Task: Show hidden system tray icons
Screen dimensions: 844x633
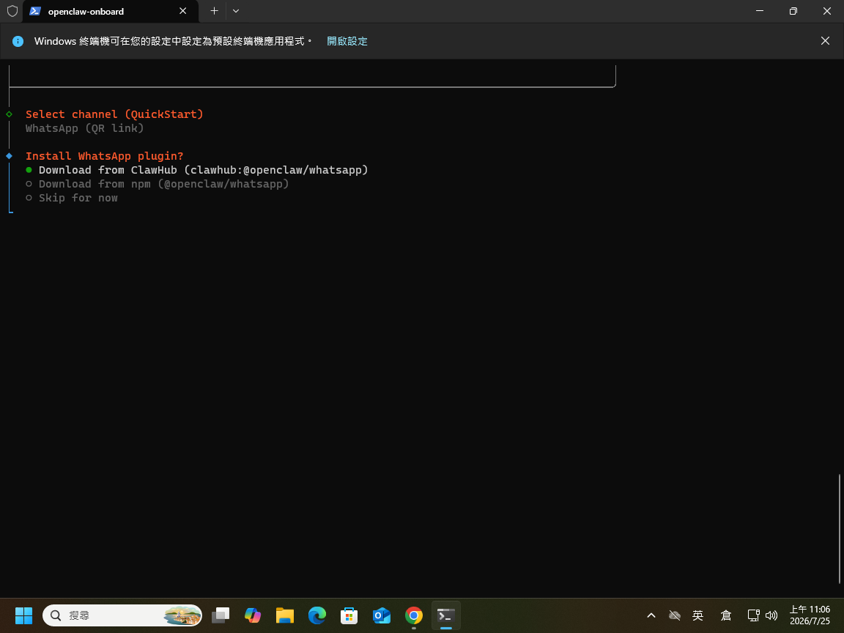Action: coord(651,615)
